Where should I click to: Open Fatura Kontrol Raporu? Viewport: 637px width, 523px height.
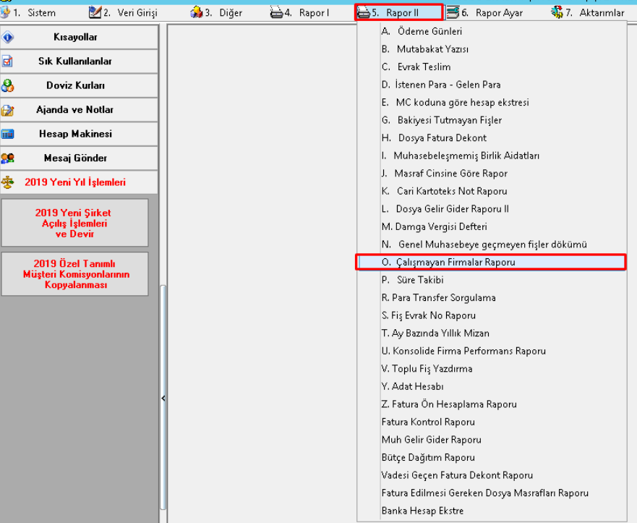(x=492, y=422)
